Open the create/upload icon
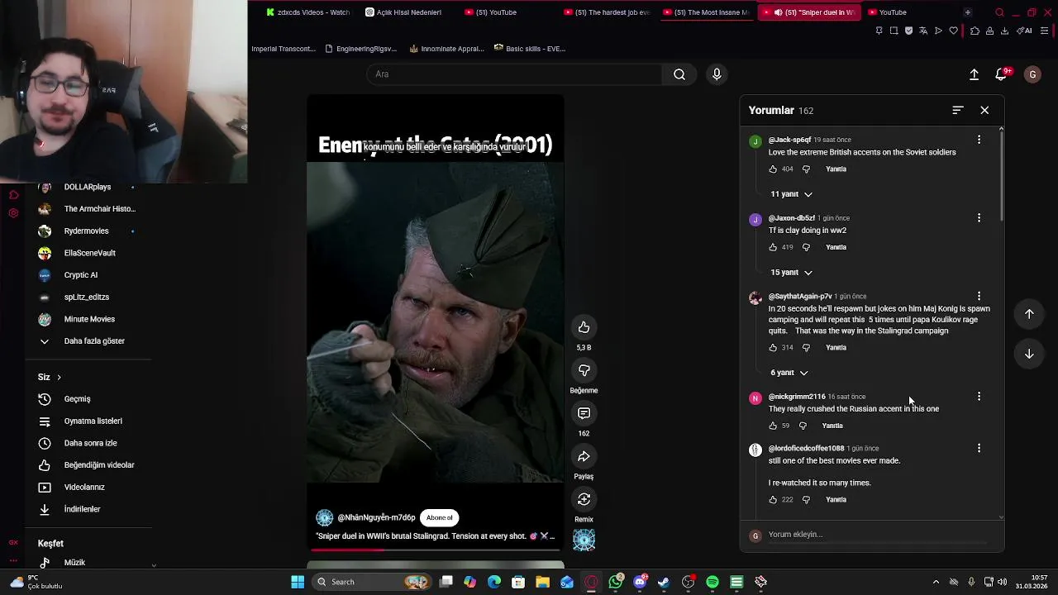The height and width of the screenshot is (595, 1058). tap(974, 74)
